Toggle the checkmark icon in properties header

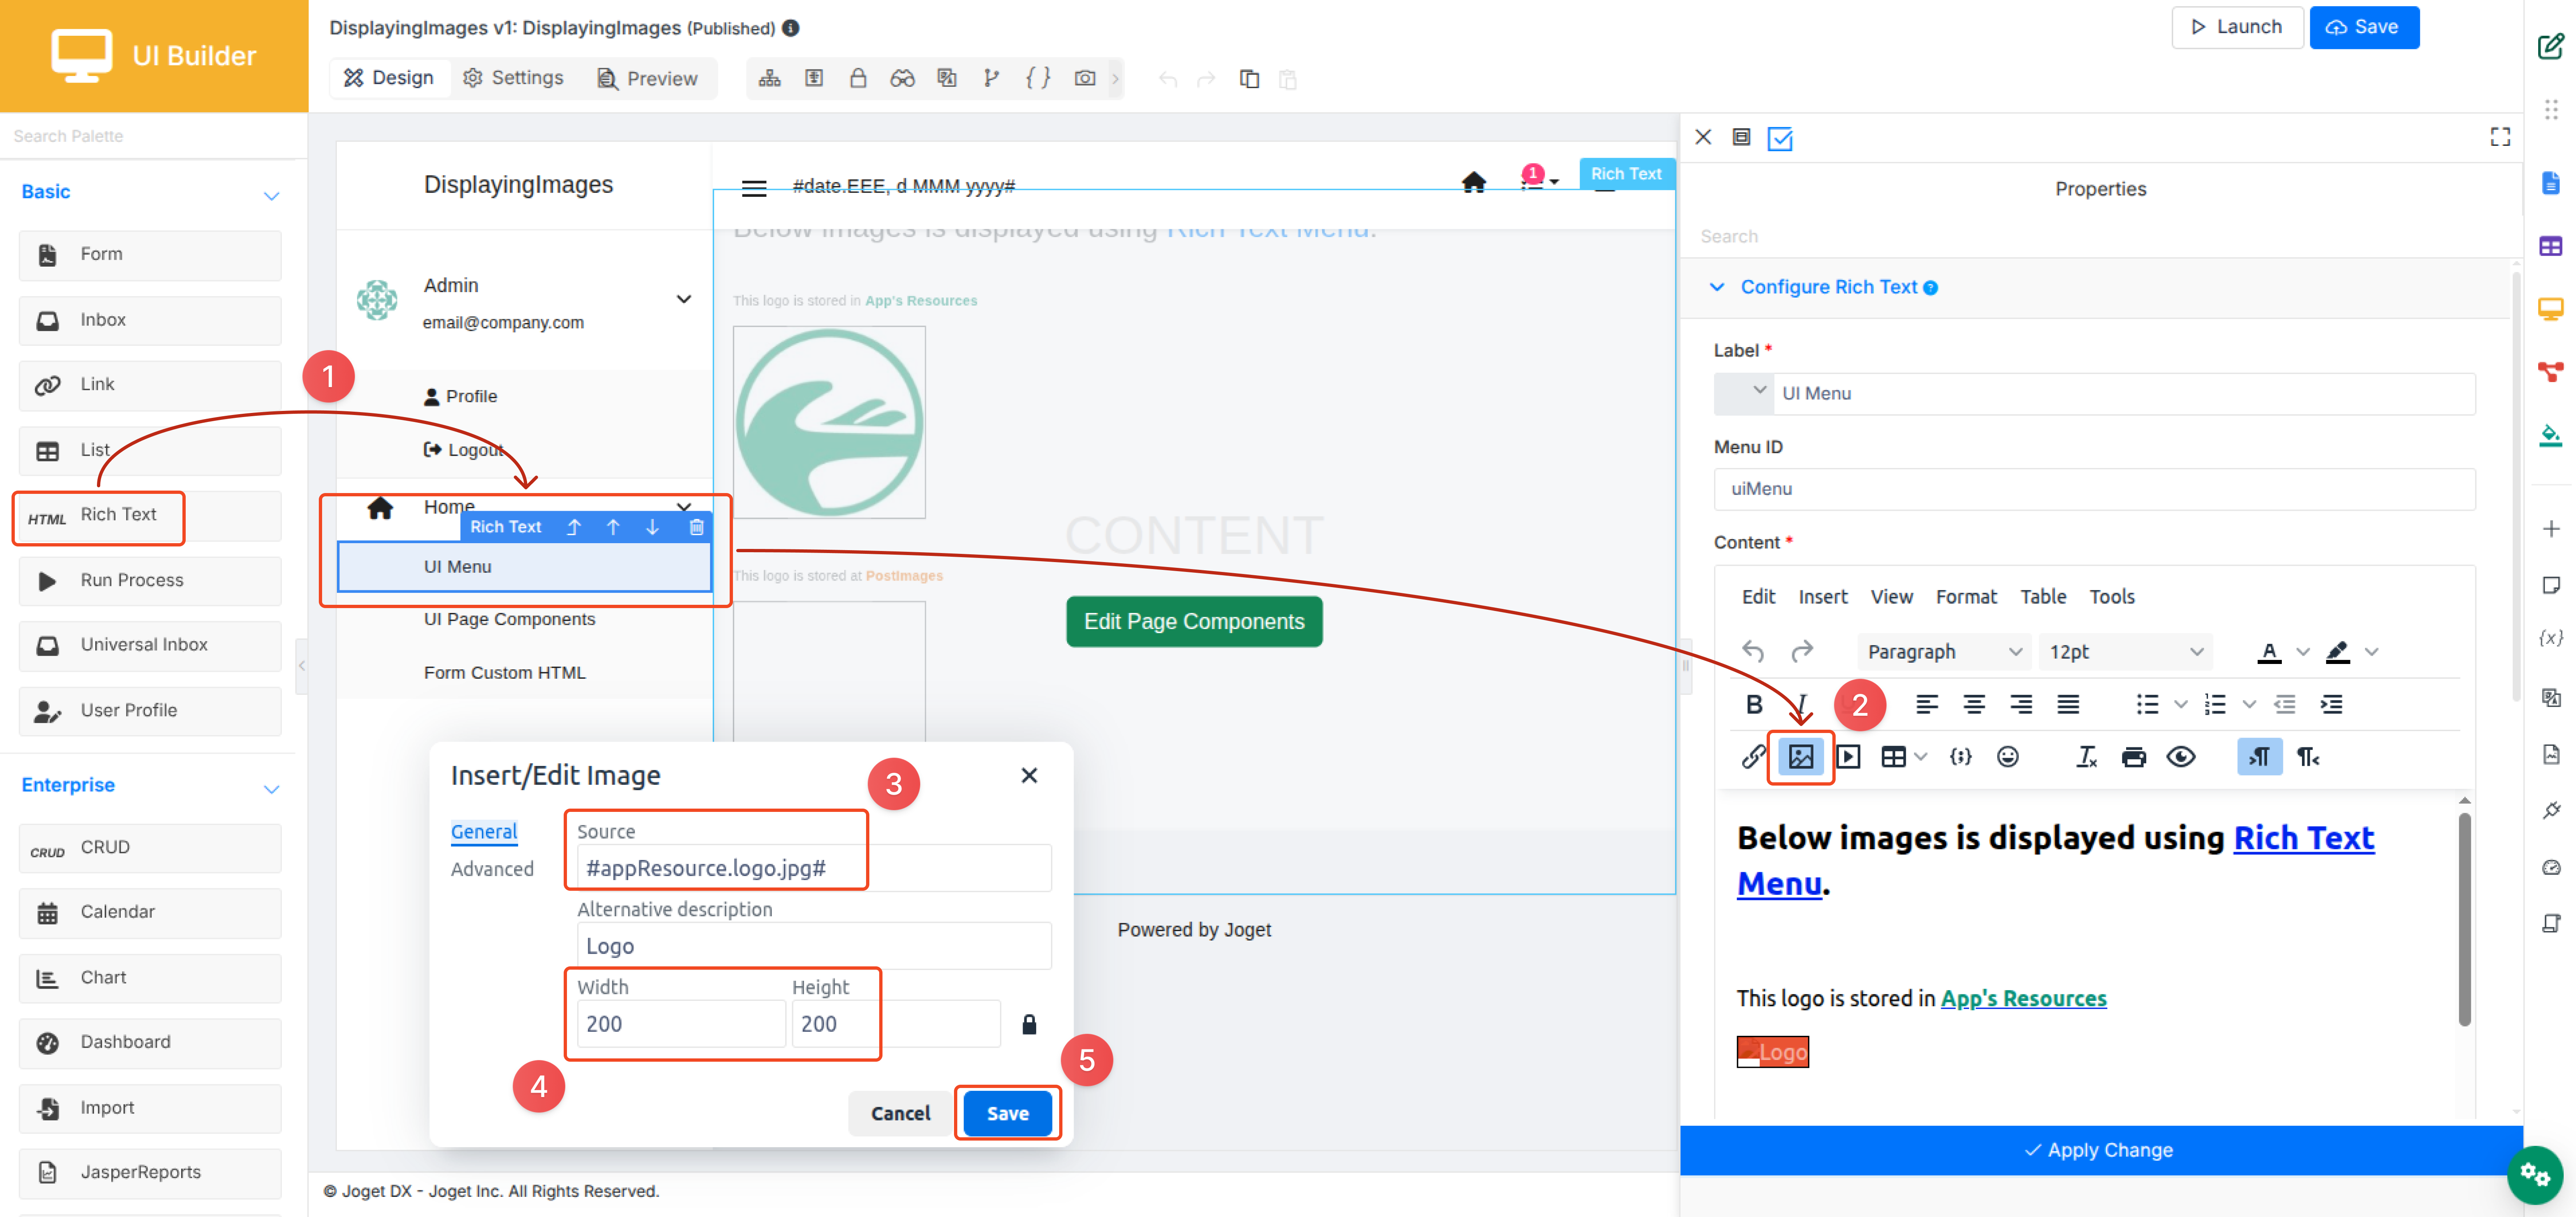pos(1780,138)
